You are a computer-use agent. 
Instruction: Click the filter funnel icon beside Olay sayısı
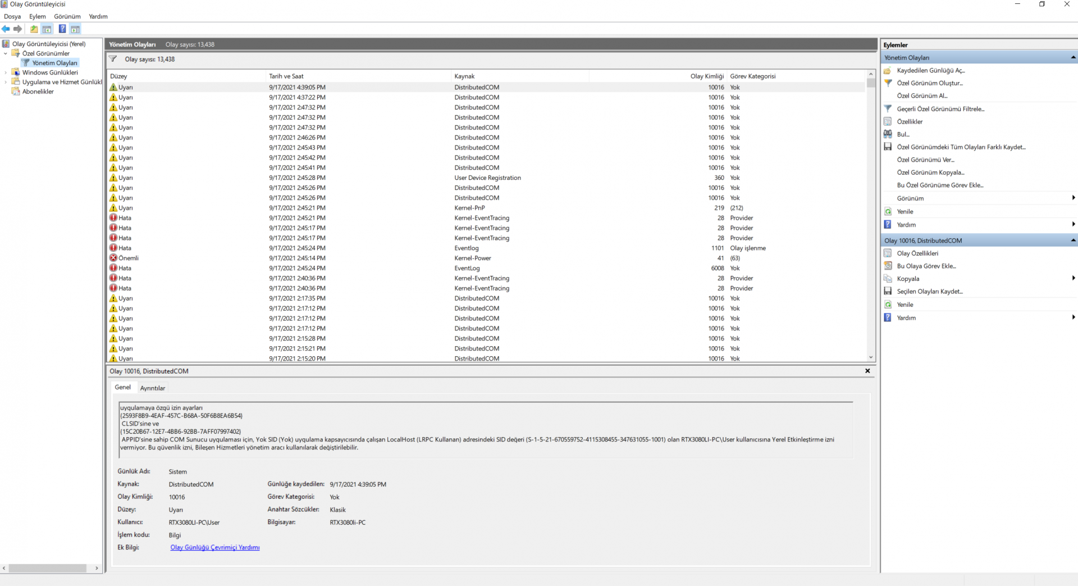pos(113,59)
